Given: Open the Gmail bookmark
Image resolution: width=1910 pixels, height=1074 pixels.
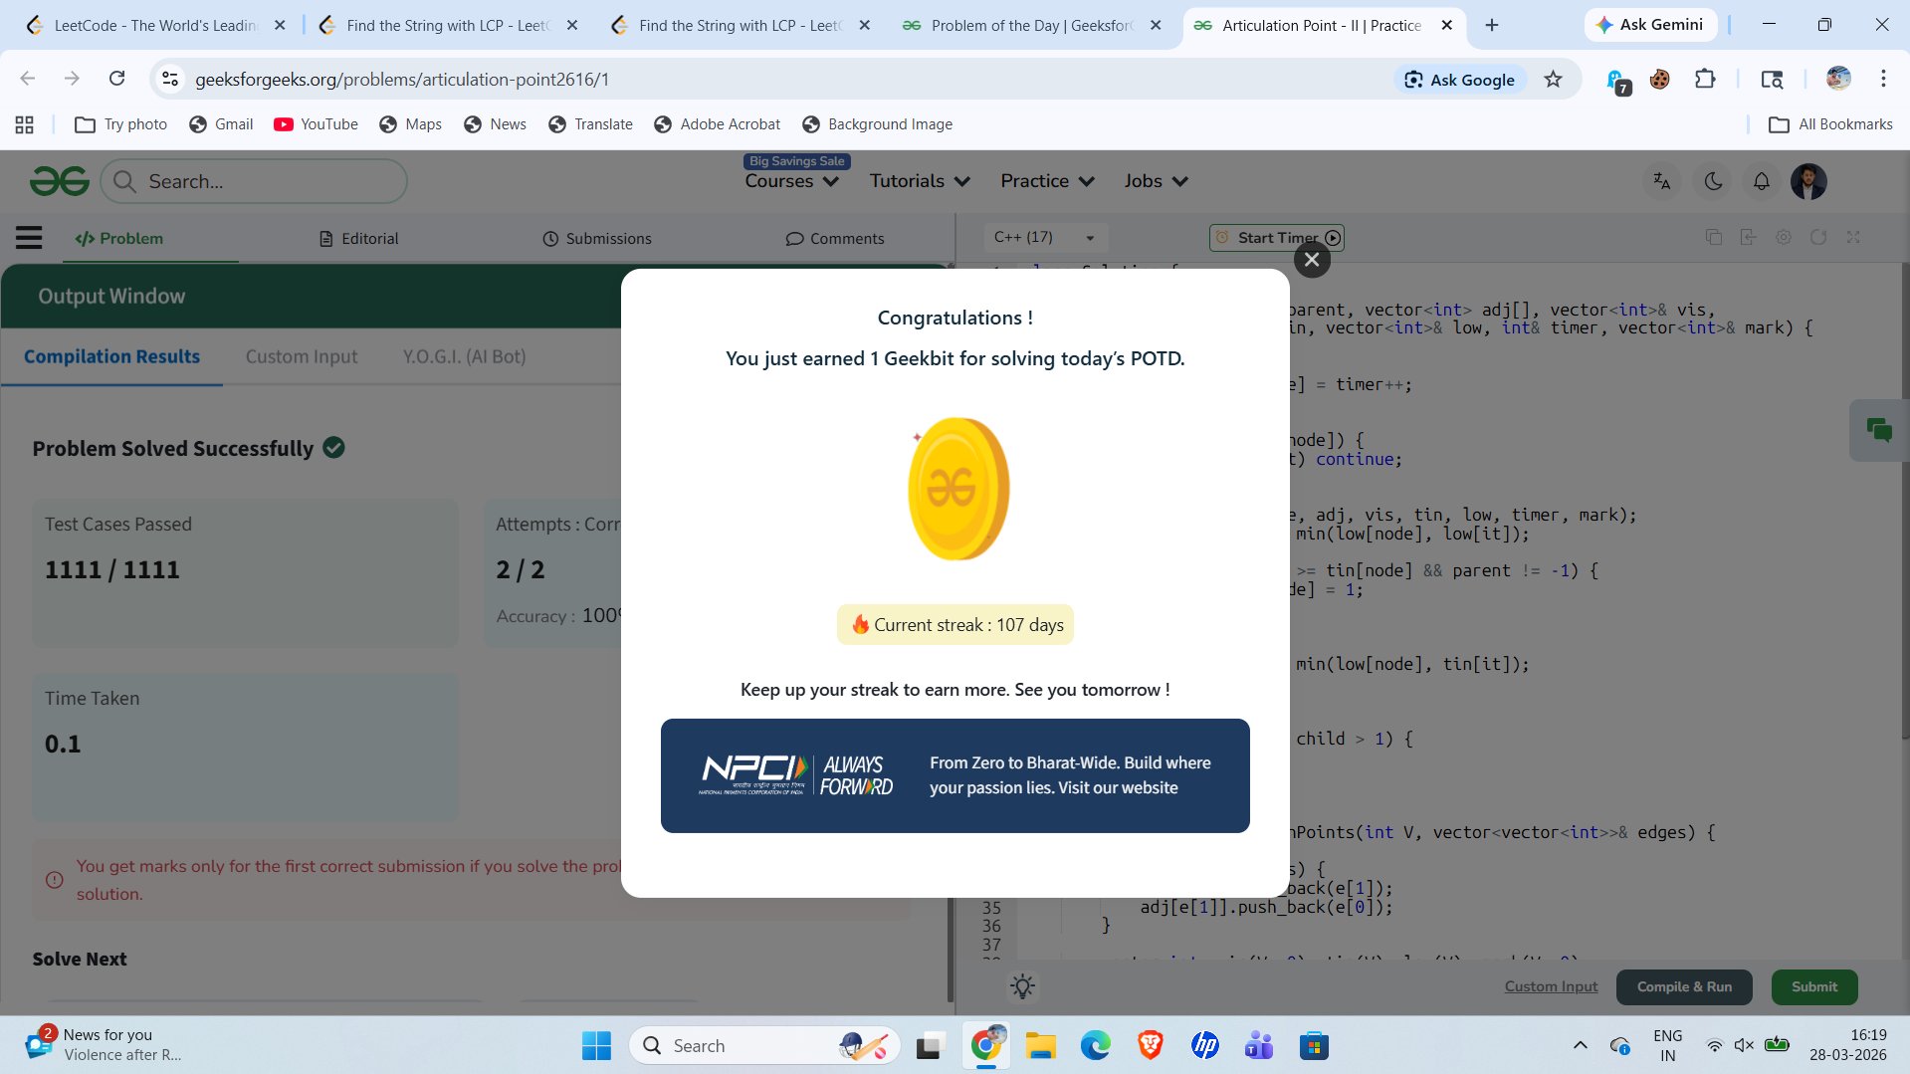Looking at the screenshot, I should click(x=221, y=124).
